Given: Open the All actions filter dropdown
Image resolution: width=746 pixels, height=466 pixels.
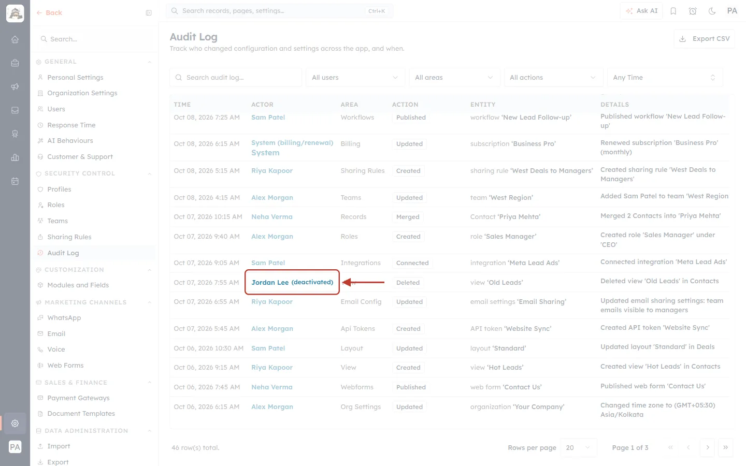Looking at the screenshot, I should (x=553, y=78).
